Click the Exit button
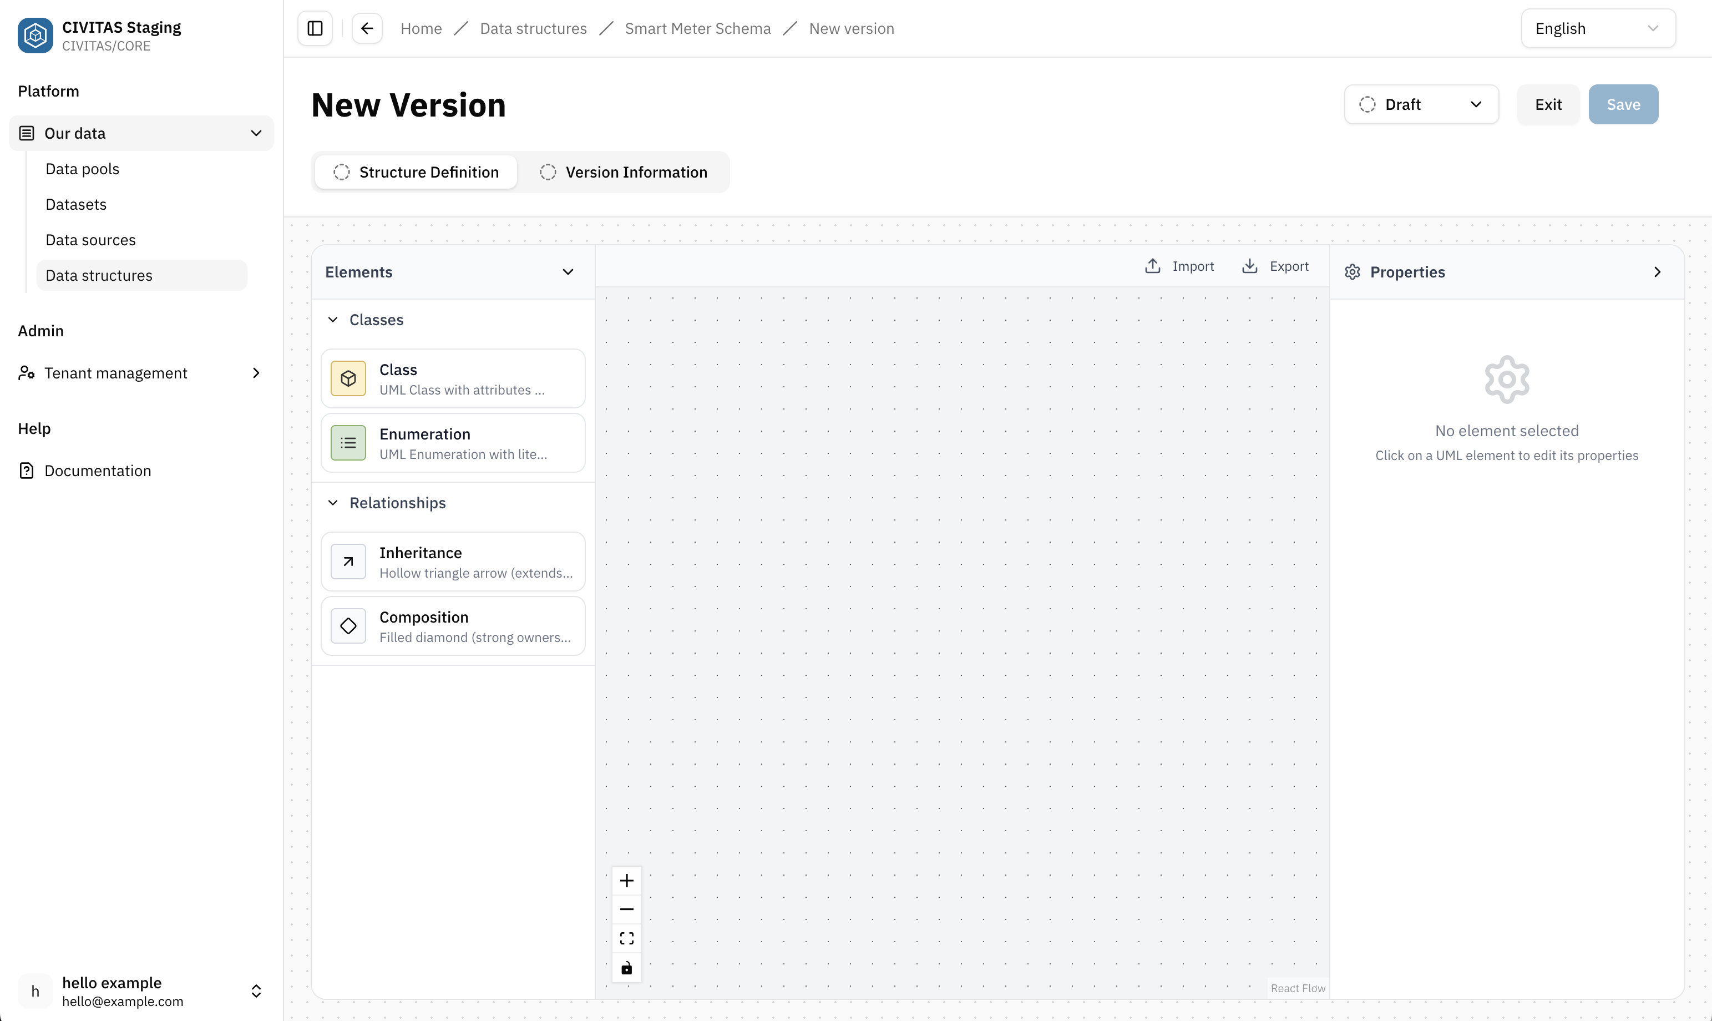Screen dimensions: 1712x1021 [x=1548, y=104]
